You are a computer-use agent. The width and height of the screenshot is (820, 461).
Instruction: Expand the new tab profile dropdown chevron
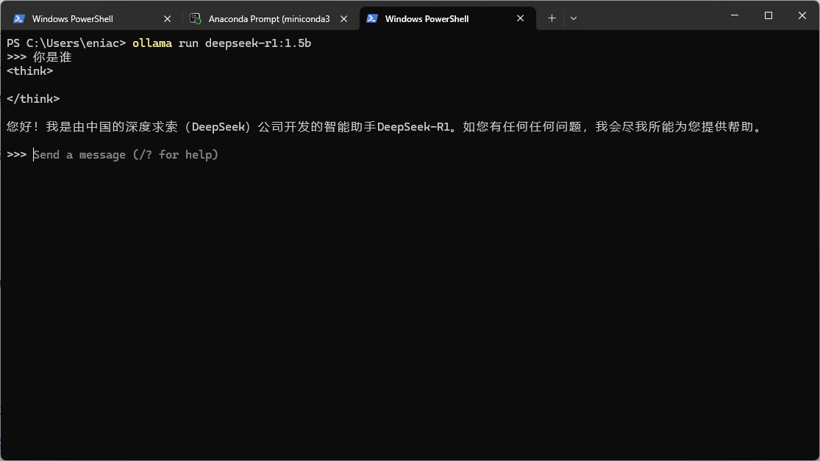pyautogui.click(x=574, y=18)
